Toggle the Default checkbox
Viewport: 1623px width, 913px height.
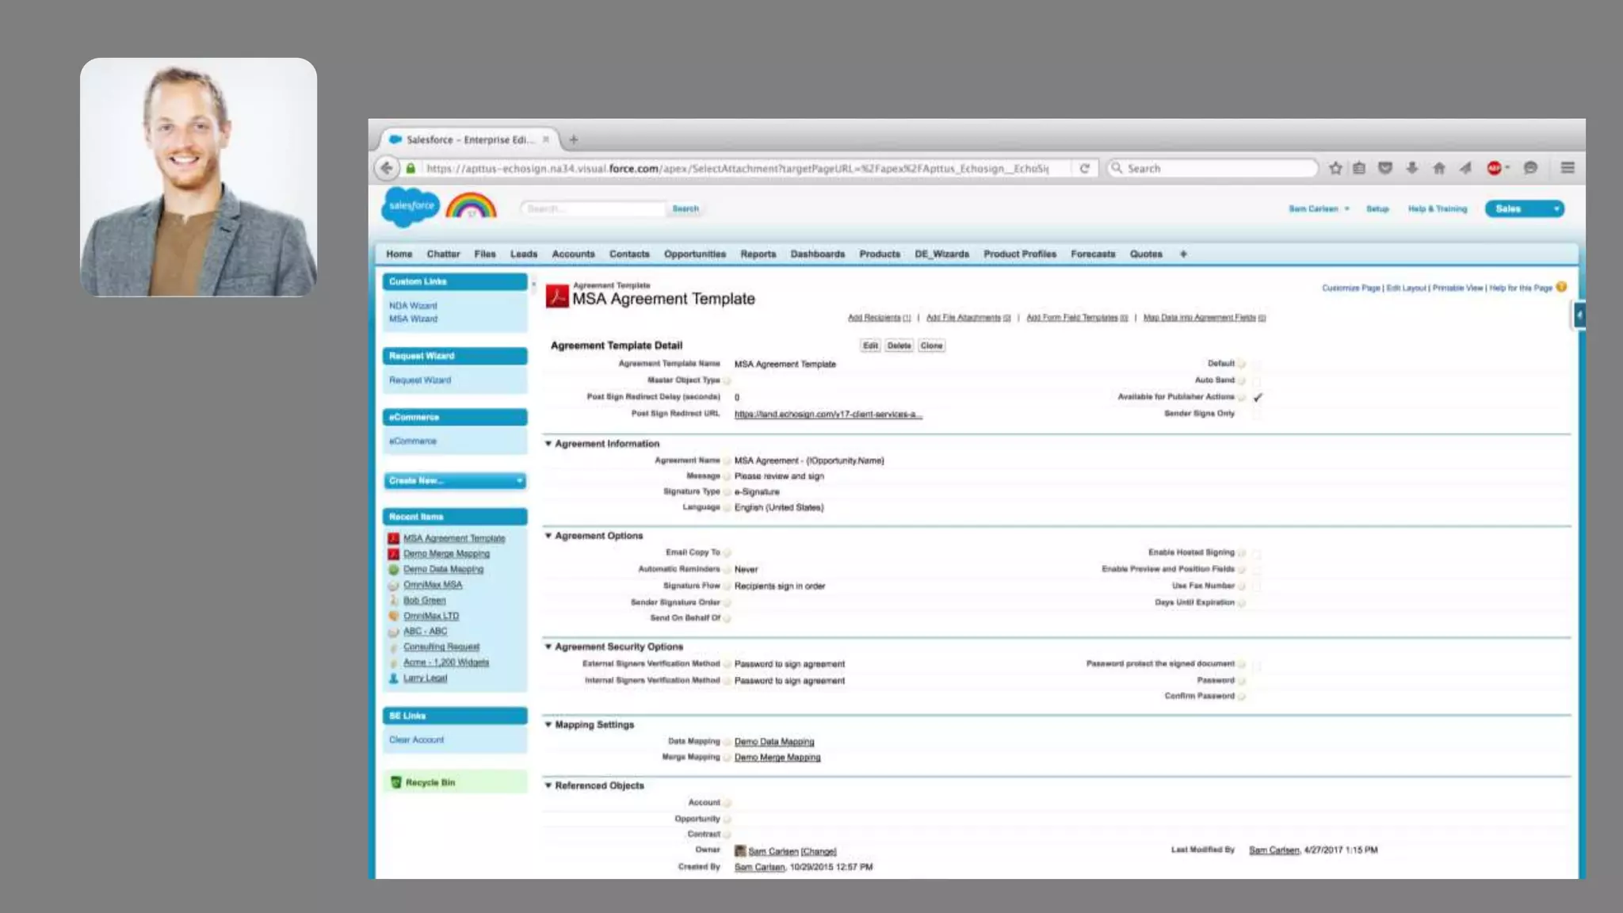pos(1257,364)
